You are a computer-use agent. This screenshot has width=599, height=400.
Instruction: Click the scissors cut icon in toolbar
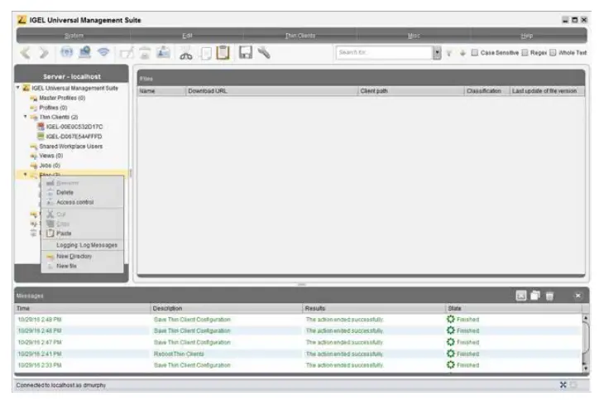[186, 53]
